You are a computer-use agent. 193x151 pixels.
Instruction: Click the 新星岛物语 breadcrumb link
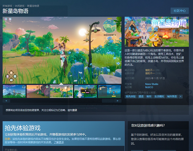pyautogui.click(x=33, y=6)
